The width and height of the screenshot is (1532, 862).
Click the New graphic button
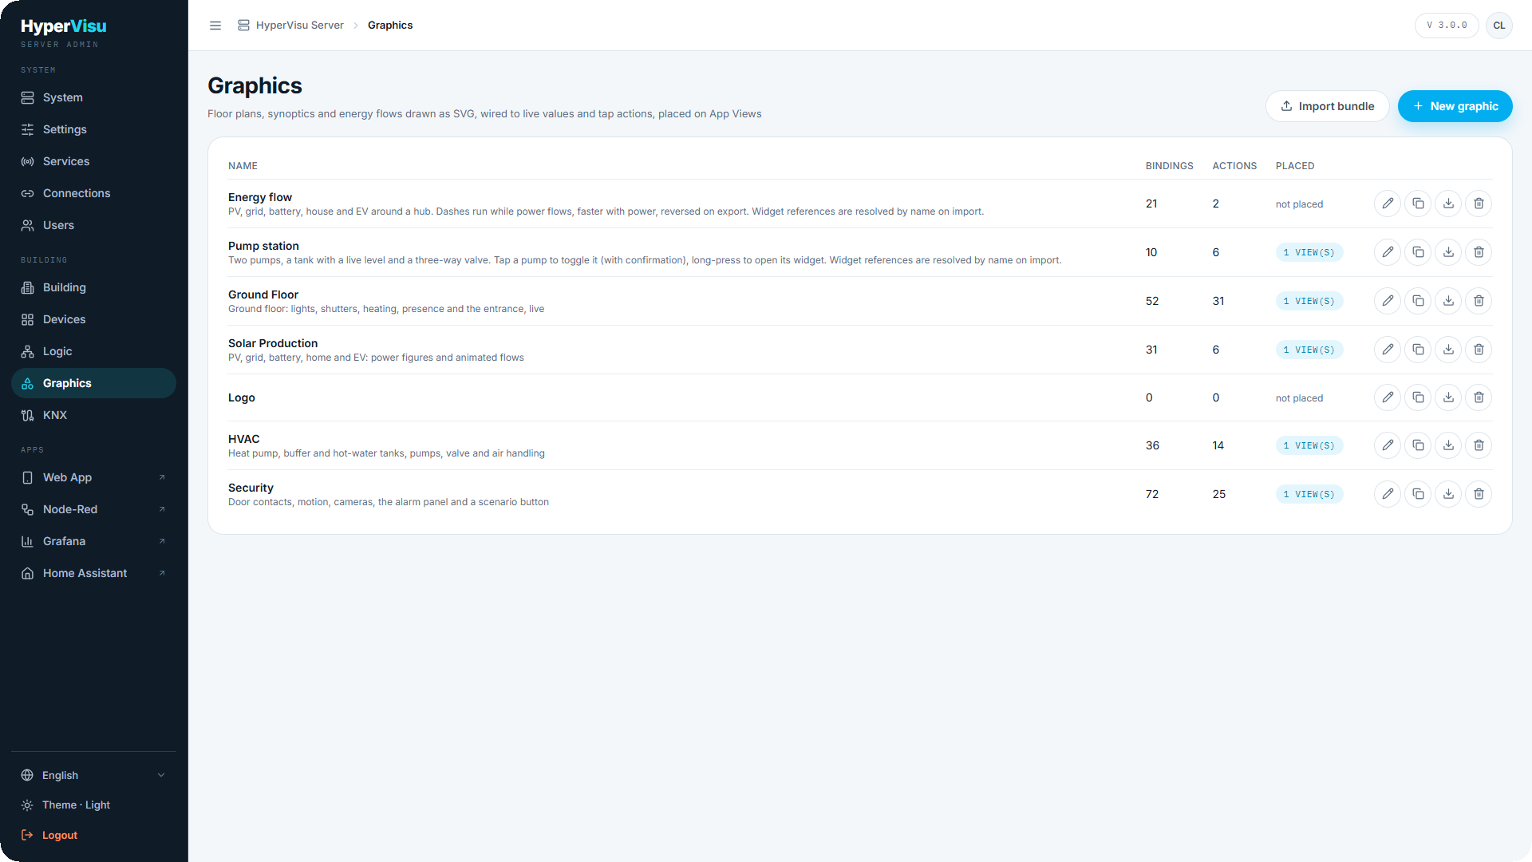1455,106
